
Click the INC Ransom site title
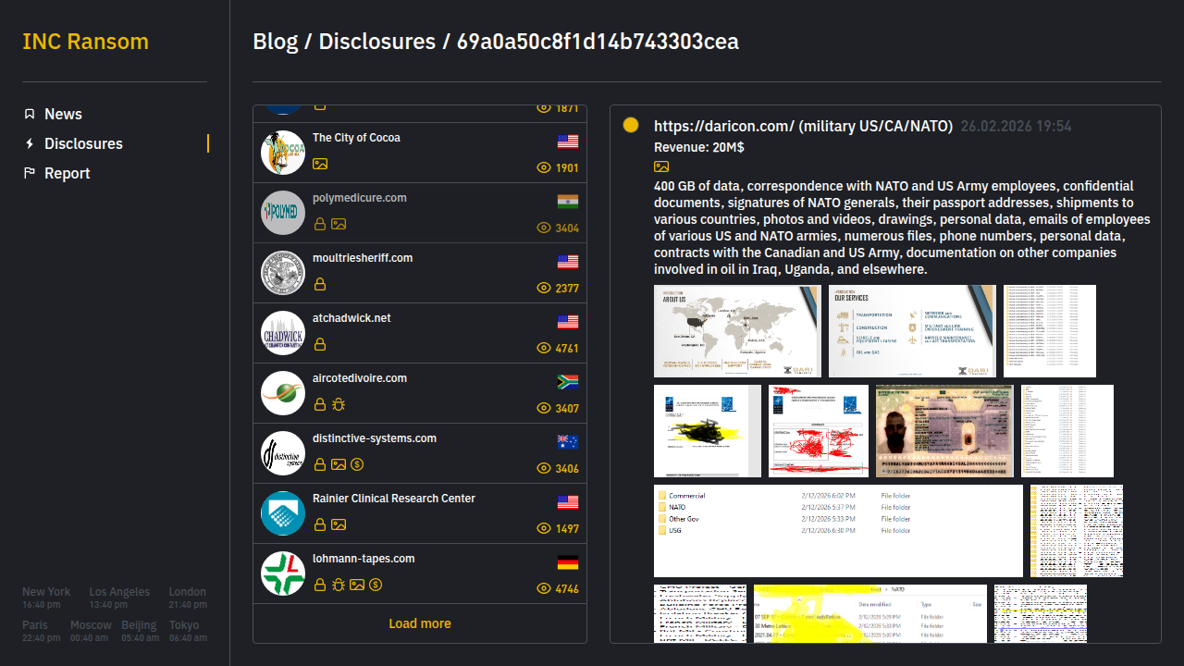[x=85, y=42]
